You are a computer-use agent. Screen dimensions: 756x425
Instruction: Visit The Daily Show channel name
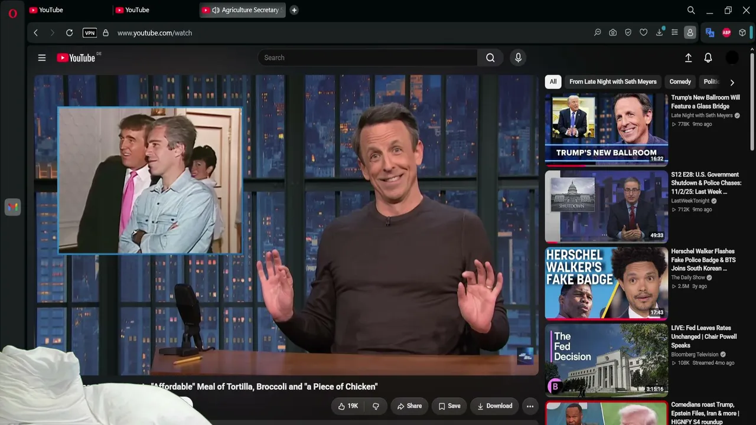pos(688,277)
